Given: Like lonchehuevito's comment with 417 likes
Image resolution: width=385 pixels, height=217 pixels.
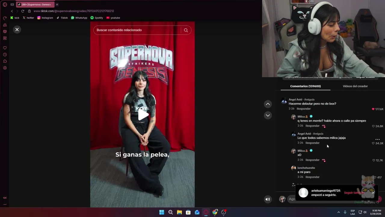Looking at the screenshot, I should click(x=375, y=178).
